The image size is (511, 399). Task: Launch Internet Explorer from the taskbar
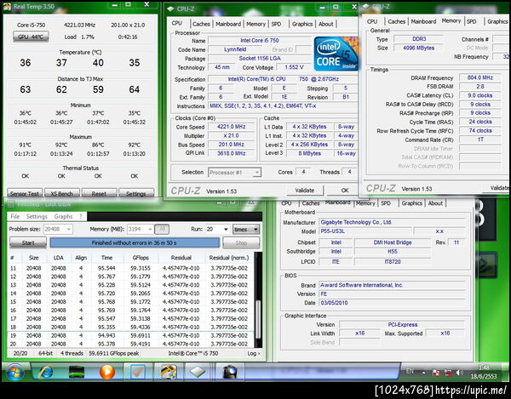46,372
